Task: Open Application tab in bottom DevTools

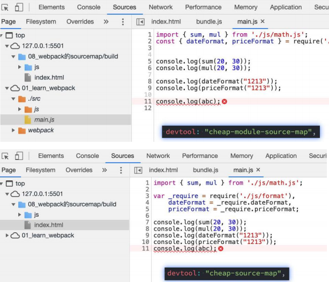Action: point(281,156)
